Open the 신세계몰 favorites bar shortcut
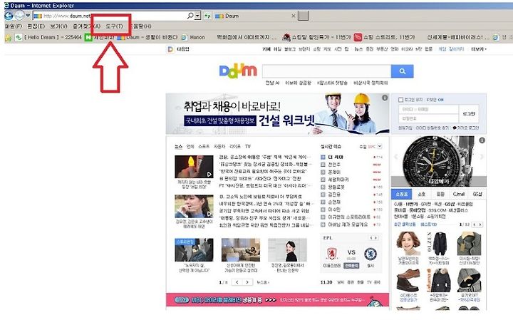 tap(459, 37)
